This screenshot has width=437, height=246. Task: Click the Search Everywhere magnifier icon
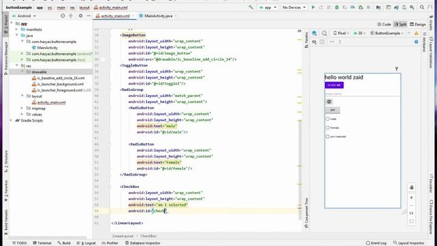pyautogui.click(x=422, y=8)
